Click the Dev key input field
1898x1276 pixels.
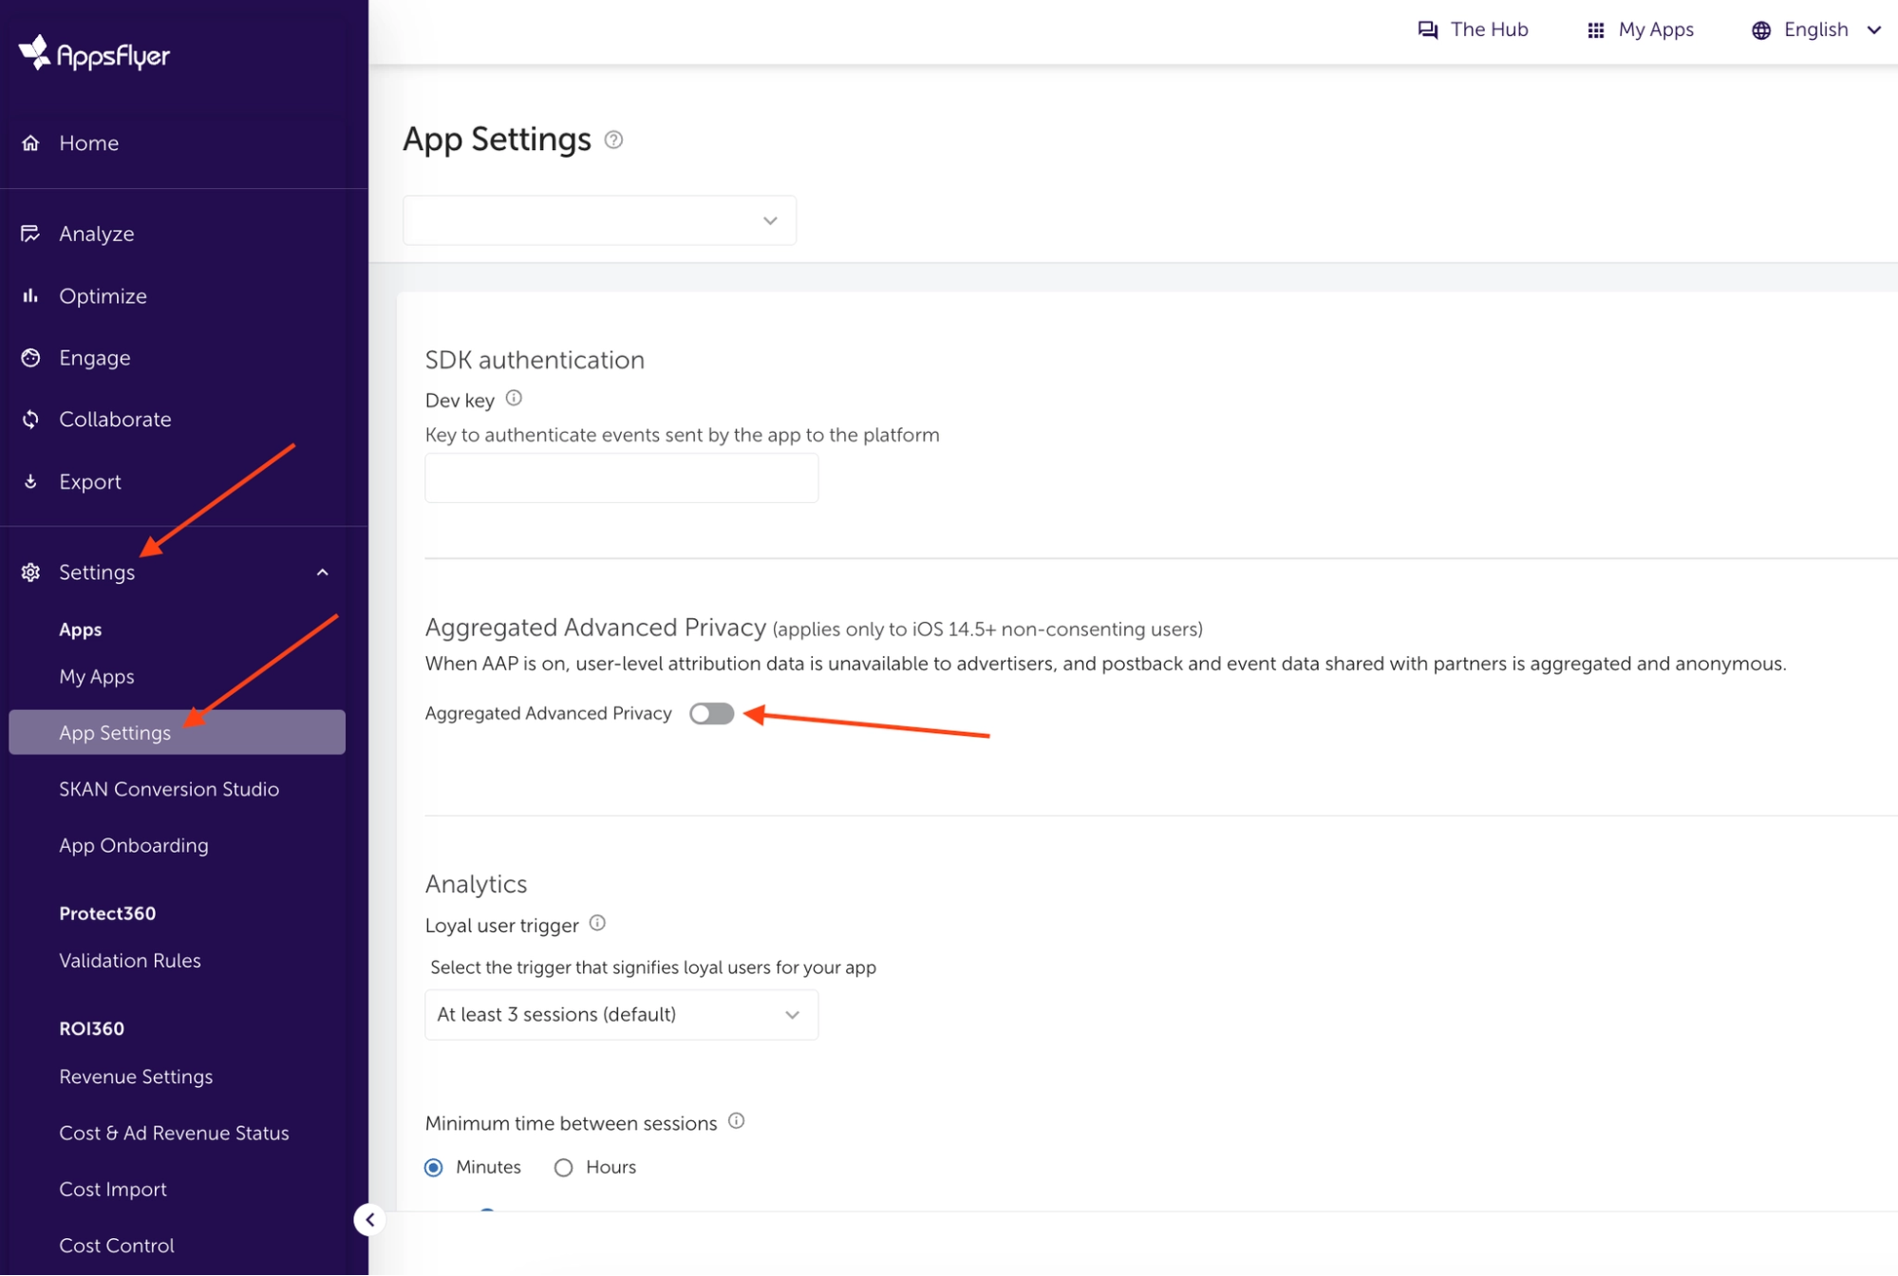tap(621, 478)
